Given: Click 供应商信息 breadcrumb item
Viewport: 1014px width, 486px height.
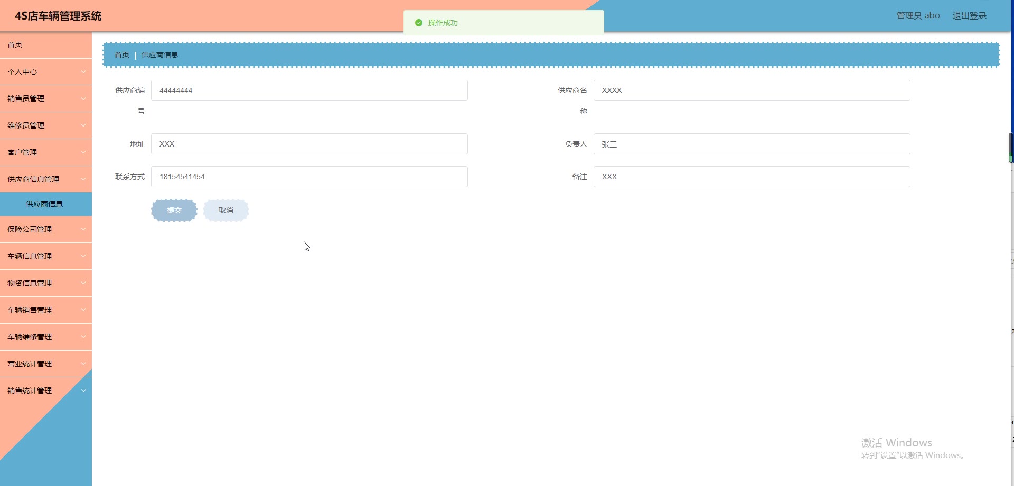Looking at the screenshot, I should click(x=160, y=55).
